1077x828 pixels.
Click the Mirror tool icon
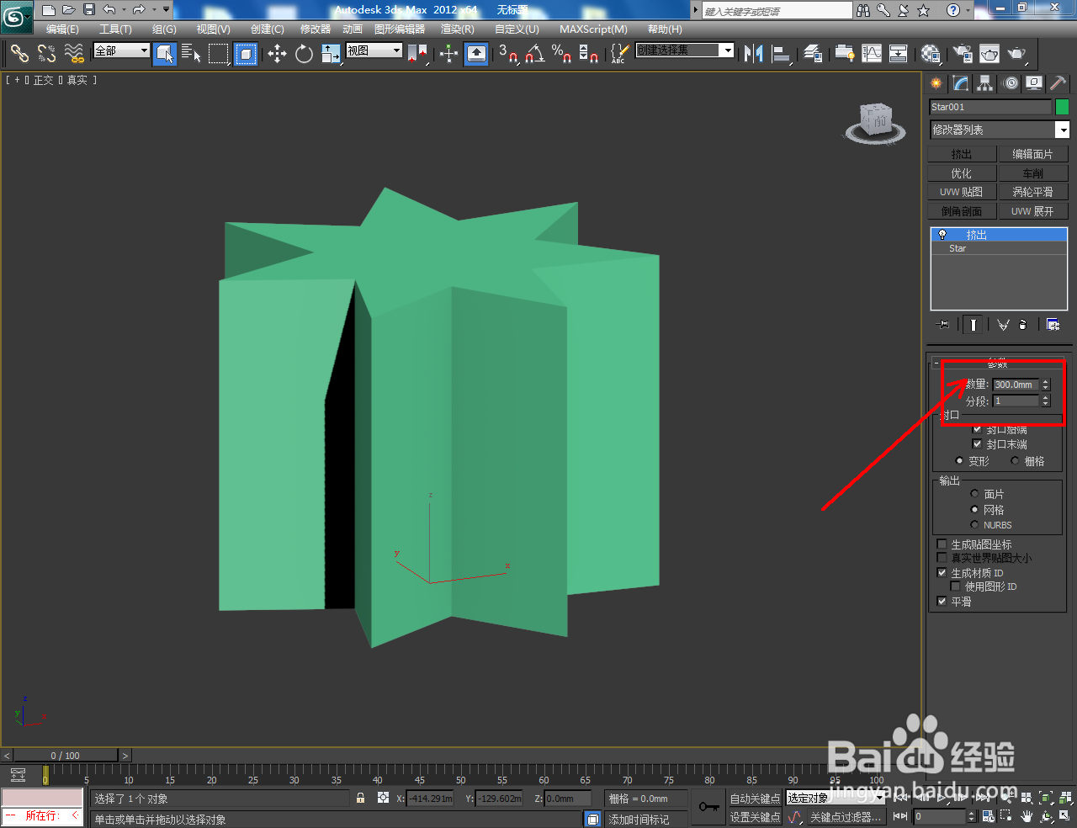click(753, 53)
